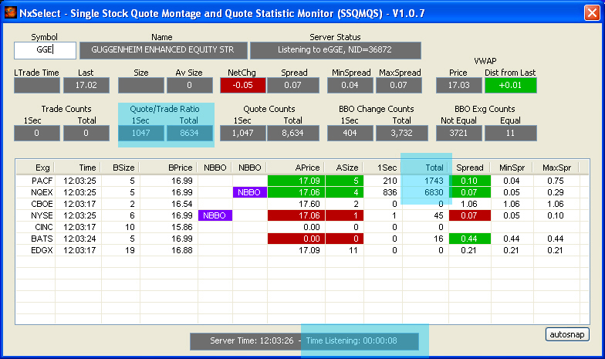Sort by the Exg column header

tap(35, 168)
